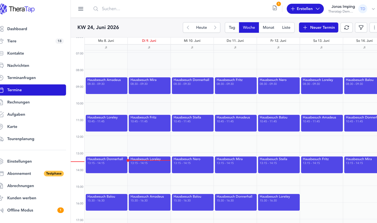Click the Nachrichten chat icon
377x223 pixels.
(1, 66)
